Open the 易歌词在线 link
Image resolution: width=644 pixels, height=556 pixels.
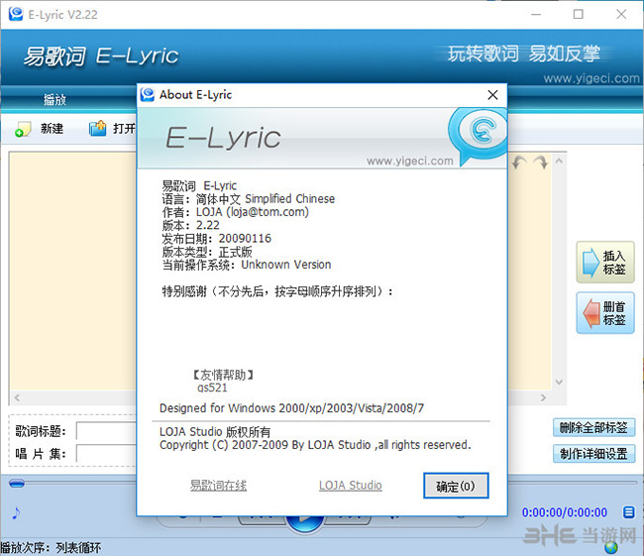tap(218, 486)
